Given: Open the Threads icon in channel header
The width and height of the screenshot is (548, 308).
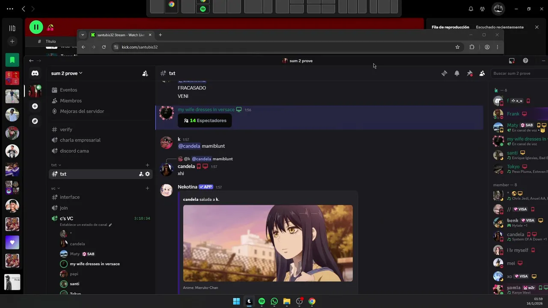Looking at the screenshot, I should click(444, 73).
